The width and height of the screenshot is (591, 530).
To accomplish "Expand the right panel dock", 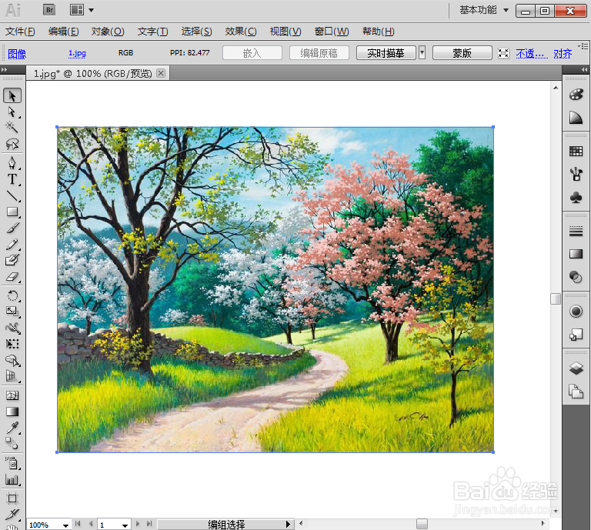I will [x=584, y=70].
